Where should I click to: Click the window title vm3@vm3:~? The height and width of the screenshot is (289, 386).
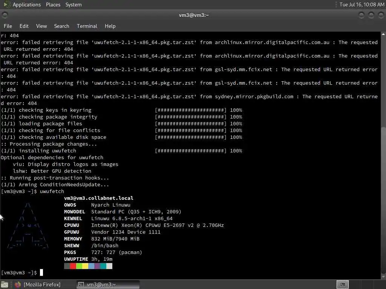point(194,15)
